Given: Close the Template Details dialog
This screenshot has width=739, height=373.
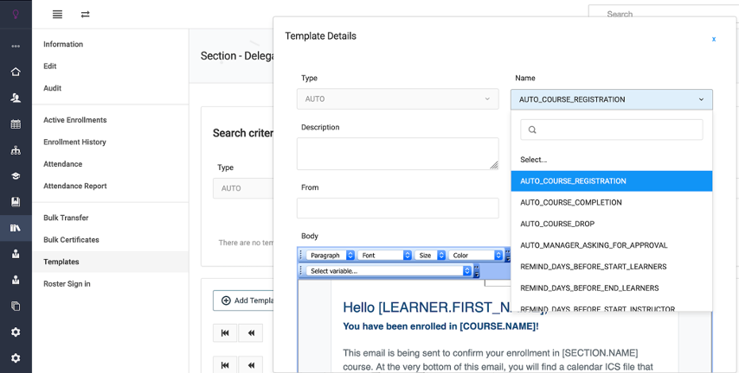Looking at the screenshot, I should 714,39.
